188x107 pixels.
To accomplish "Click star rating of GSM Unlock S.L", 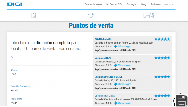I will pos(162,39).
